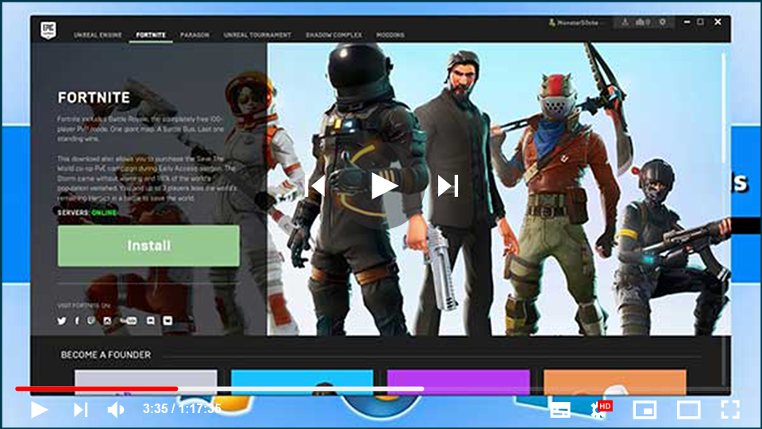Skip to next video using overlay arrow
The height and width of the screenshot is (429, 762).
(448, 186)
